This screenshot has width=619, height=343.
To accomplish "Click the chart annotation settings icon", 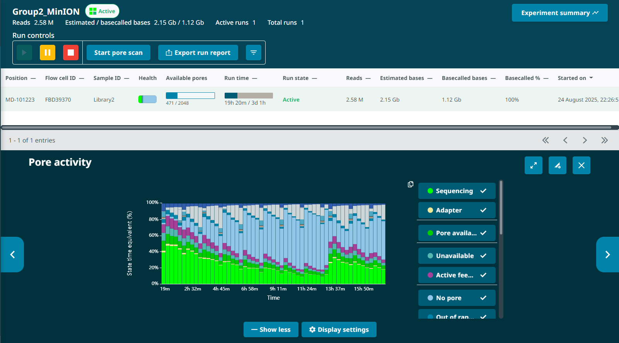I will click(557, 165).
